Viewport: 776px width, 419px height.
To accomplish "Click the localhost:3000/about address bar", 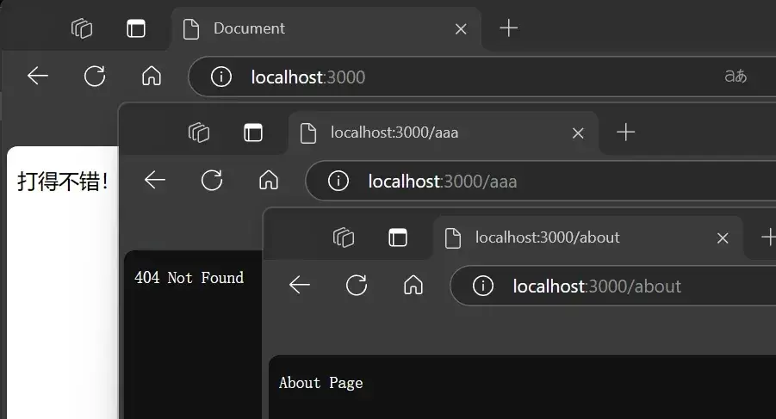I will [x=613, y=286].
